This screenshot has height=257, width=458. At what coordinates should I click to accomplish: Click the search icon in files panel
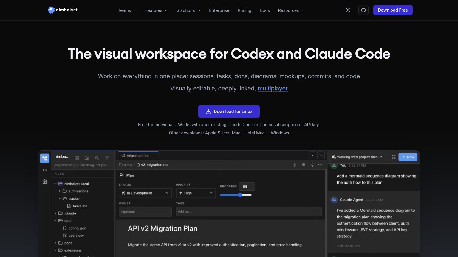click(x=97, y=158)
